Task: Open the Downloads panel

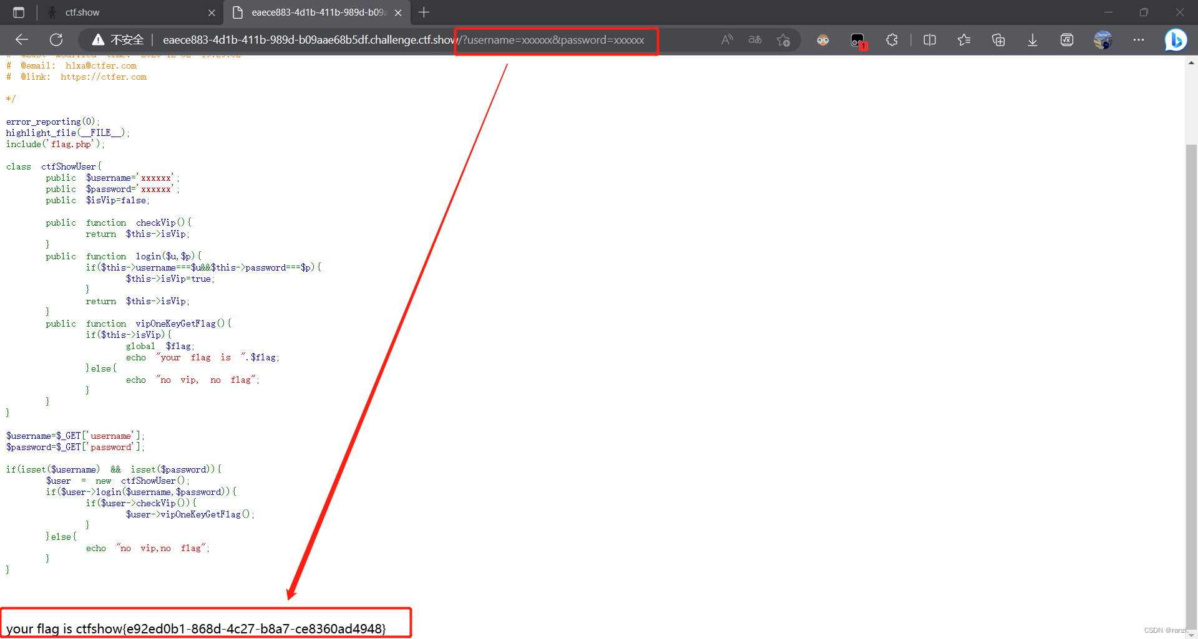Action: click(x=1033, y=40)
